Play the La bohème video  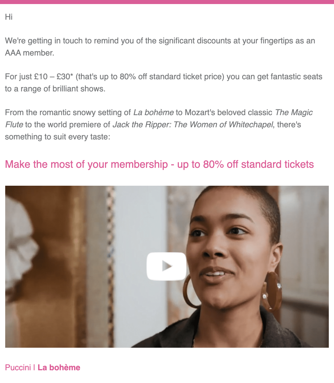(166, 266)
